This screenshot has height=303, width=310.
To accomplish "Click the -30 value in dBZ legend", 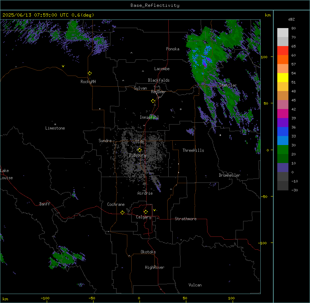I will tap(295, 190).
